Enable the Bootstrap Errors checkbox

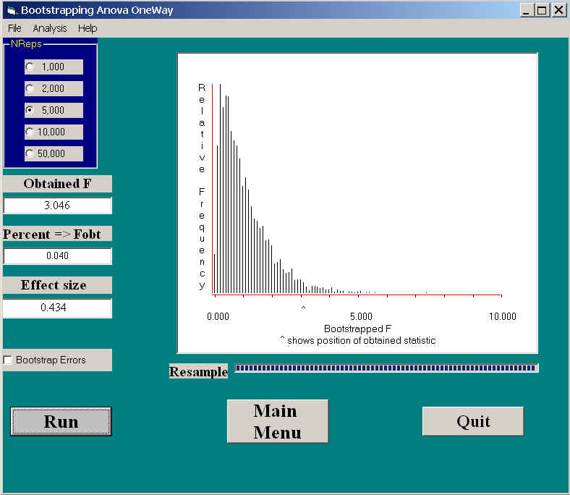[8, 360]
